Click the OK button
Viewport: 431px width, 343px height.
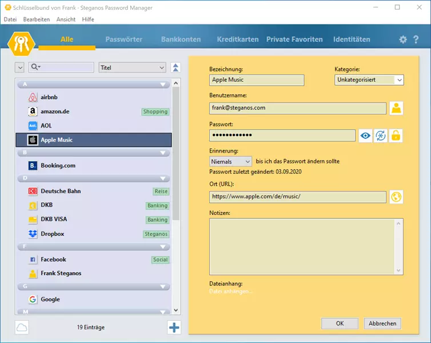pyautogui.click(x=340, y=324)
